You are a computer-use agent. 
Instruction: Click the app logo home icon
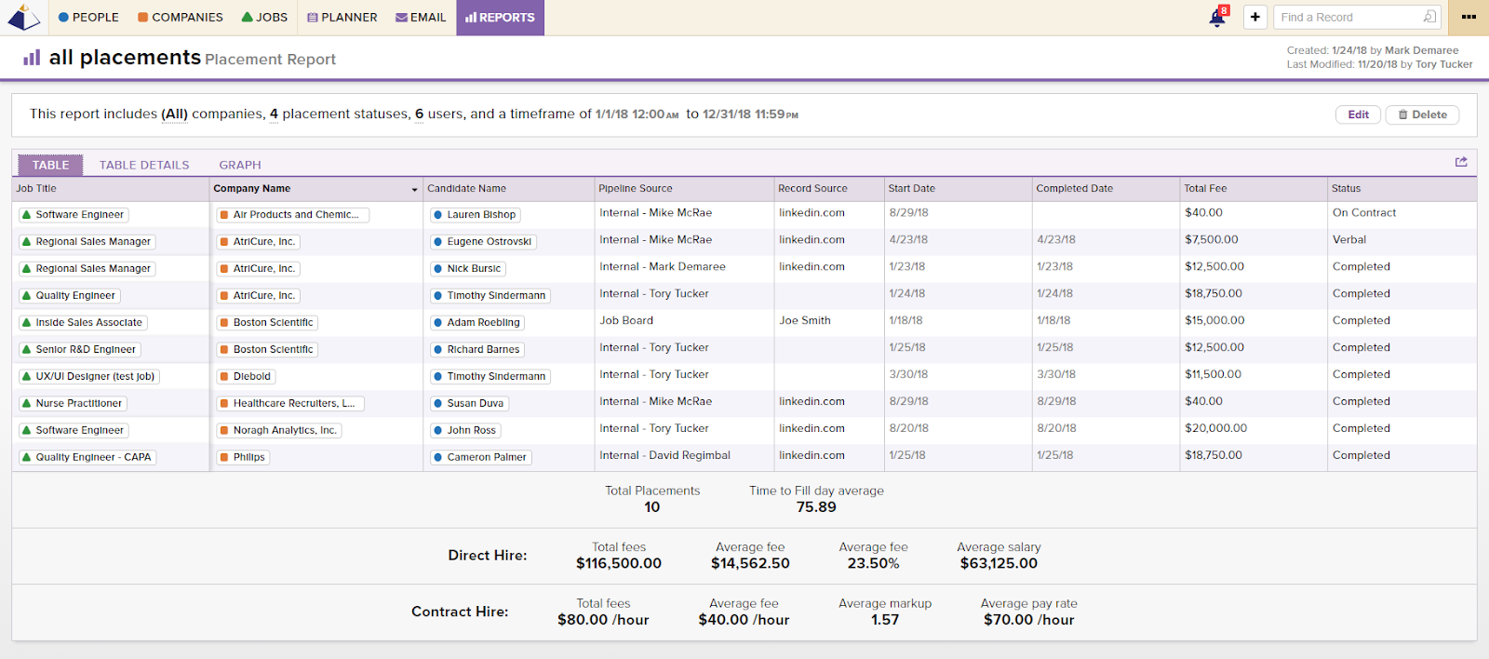[x=23, y=17]
